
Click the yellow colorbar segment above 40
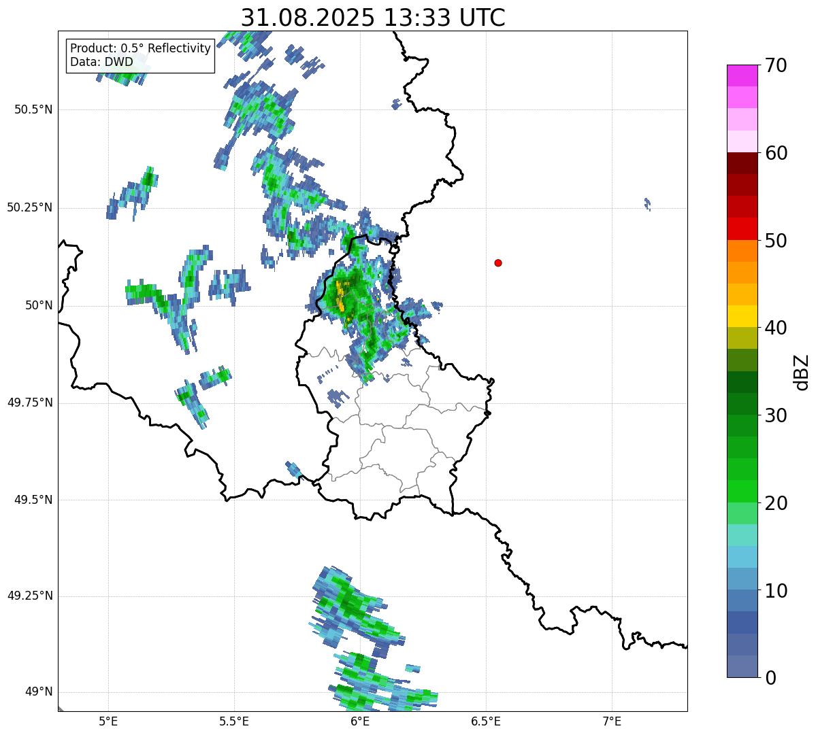click(742, 316)
